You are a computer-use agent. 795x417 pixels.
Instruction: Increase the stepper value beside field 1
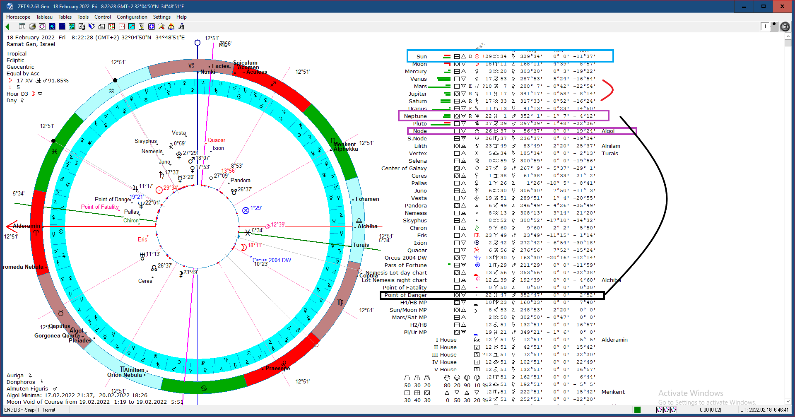tap(774, 24)
